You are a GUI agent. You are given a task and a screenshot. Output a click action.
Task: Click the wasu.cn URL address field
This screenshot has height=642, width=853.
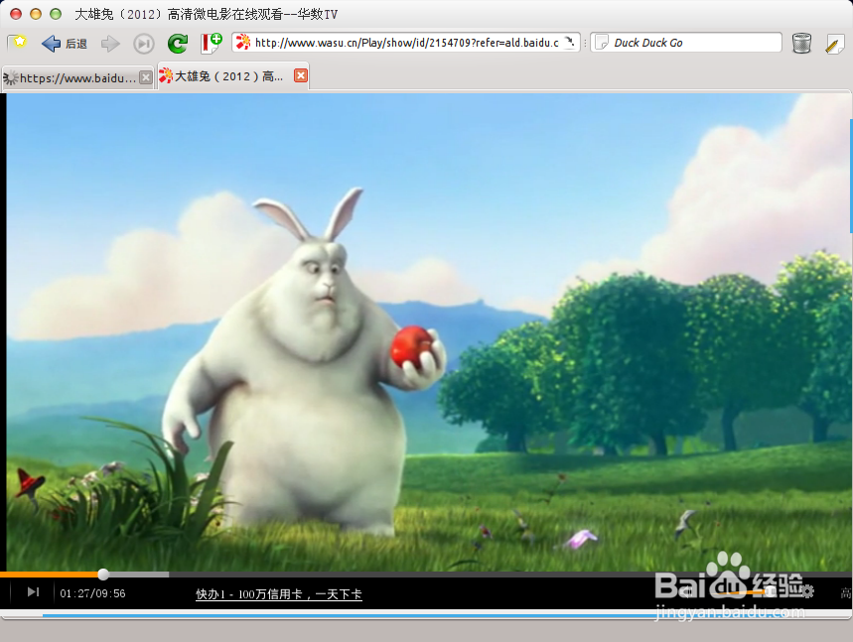[406, 43]
